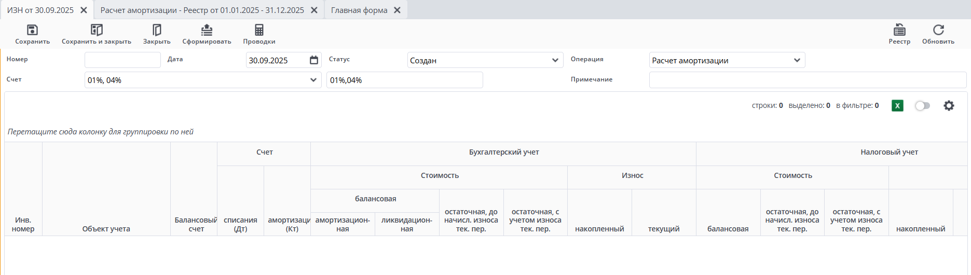Image resolution: width=971 pixels, height=275 pixels.
Task: Click the Закрыть door icon
Action: point(157,30)
